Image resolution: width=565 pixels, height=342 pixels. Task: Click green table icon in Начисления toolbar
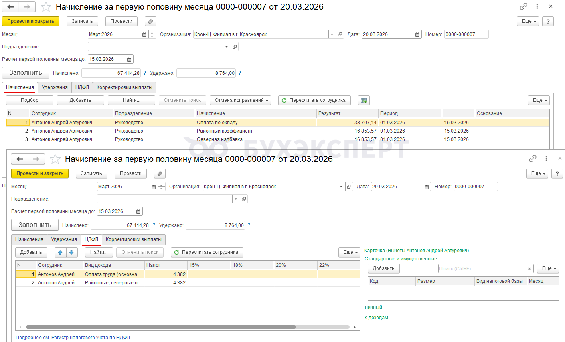click(x=364, y=100)
